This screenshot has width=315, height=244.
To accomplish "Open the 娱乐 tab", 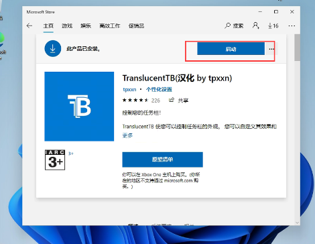I will (86, 26).
